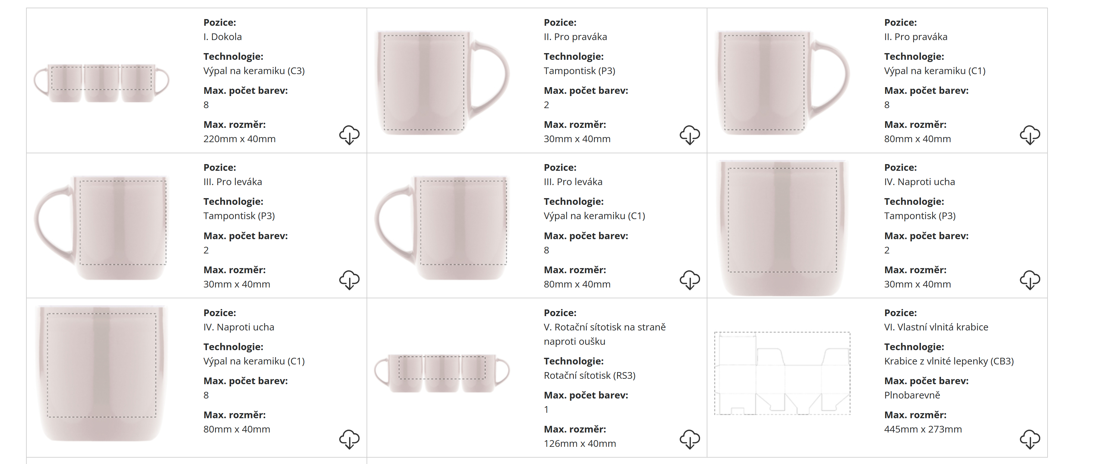View the Rotační sítotisk mug preview image
1100x464 pixels.
[442, 372]
